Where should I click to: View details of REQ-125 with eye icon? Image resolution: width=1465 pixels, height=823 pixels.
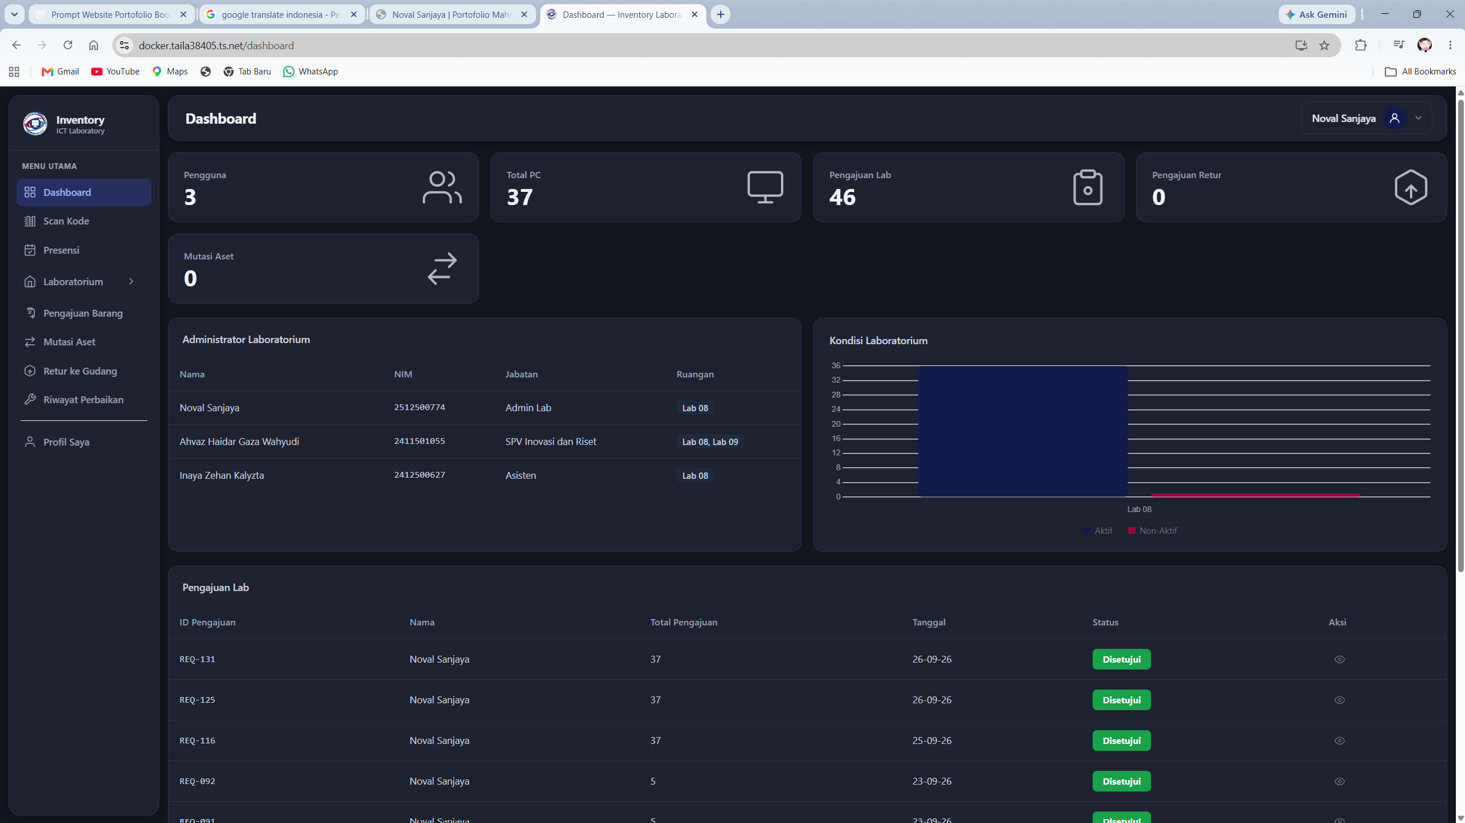click(x=1339, y=700)
